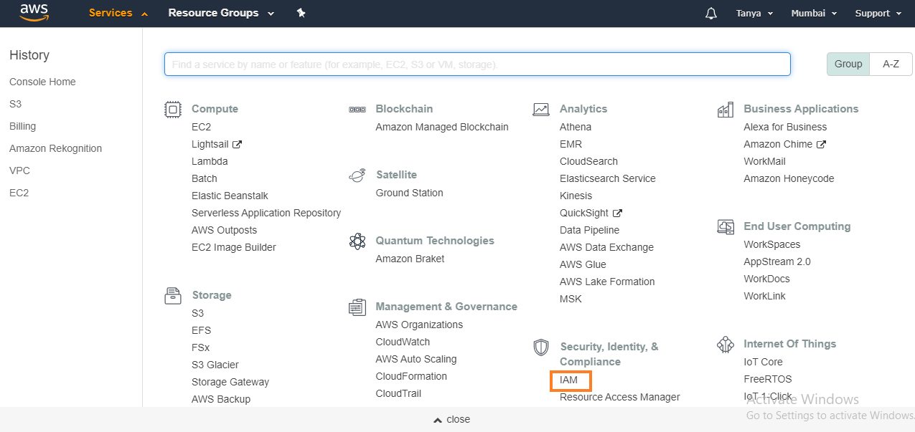Switch to Group view toggle
The width and height of the screenshot is (915, 432).
pyautogui.click(x=848, y=64)
